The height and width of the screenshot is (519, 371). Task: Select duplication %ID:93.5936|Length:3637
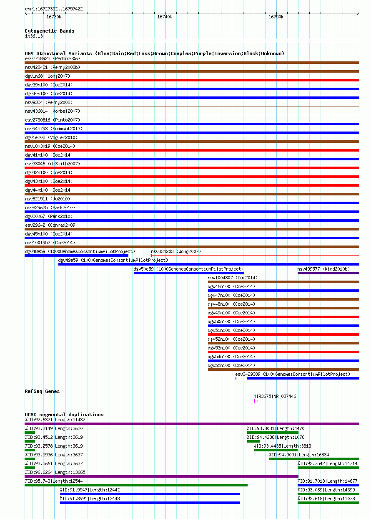coord(54,455)
